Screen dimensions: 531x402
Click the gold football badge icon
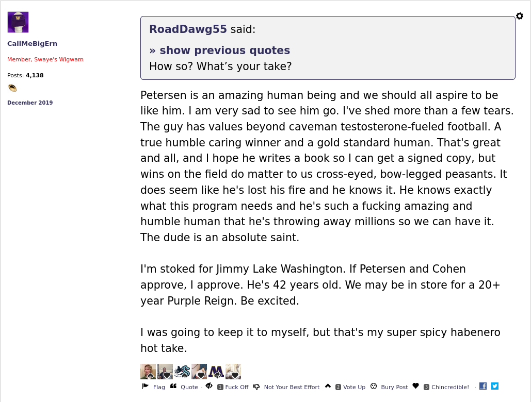(x=12, y=88)
